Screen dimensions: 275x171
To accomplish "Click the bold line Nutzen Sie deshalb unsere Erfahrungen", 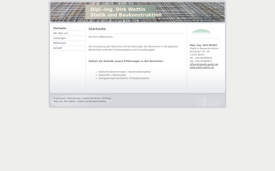I will (x=126, y=61).
